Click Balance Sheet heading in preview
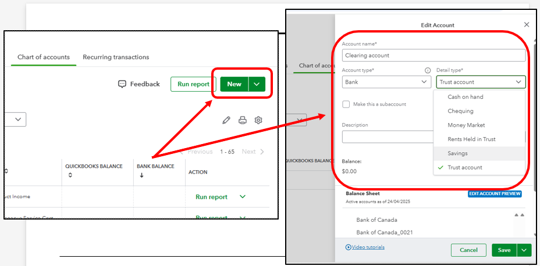 (363, 193)
